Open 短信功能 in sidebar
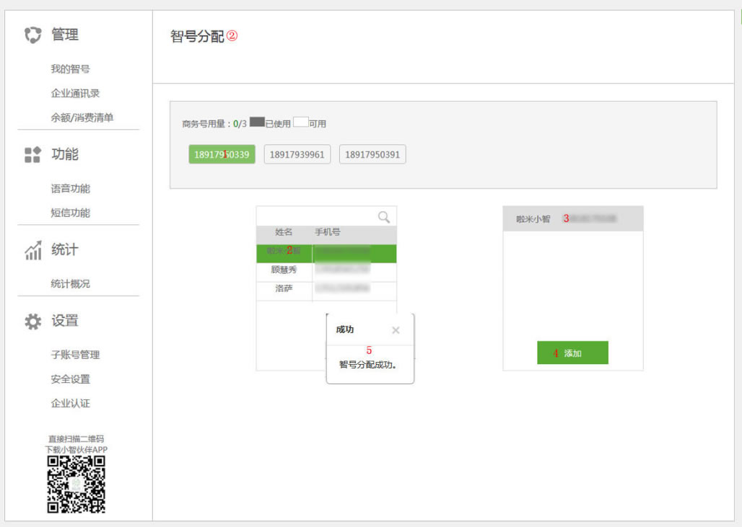The image size is (742, 527). click(70, 213)
